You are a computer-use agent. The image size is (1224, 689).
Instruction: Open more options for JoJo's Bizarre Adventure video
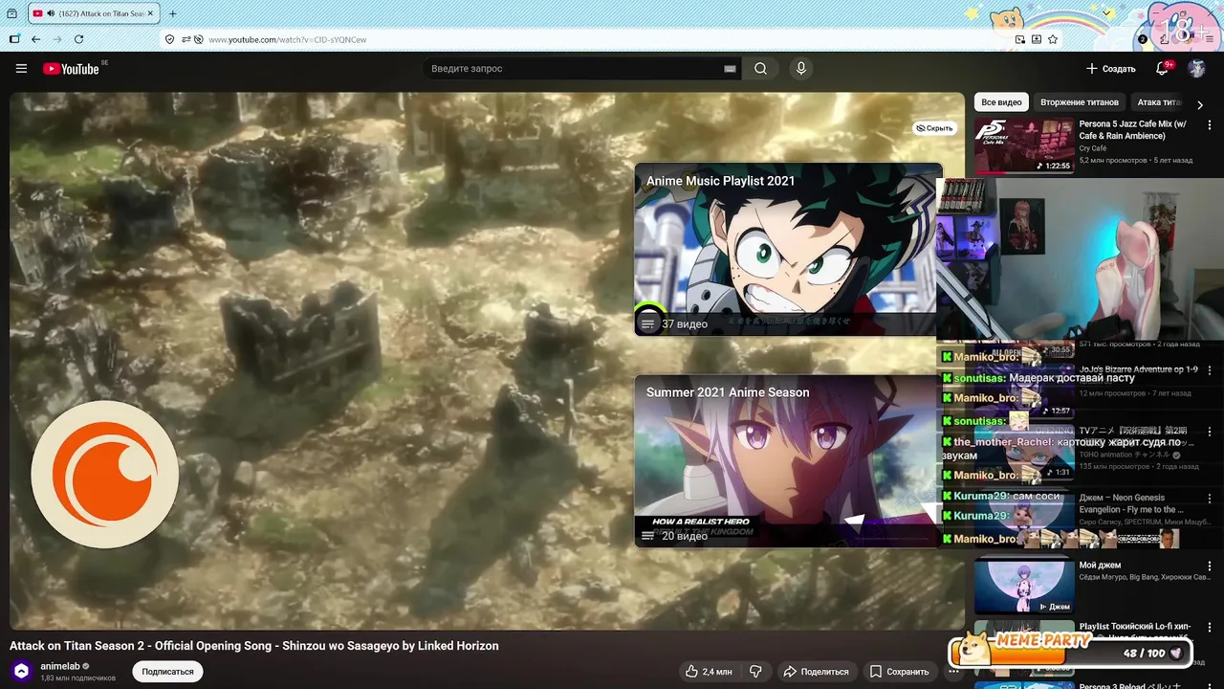[x=1210, y=370]
